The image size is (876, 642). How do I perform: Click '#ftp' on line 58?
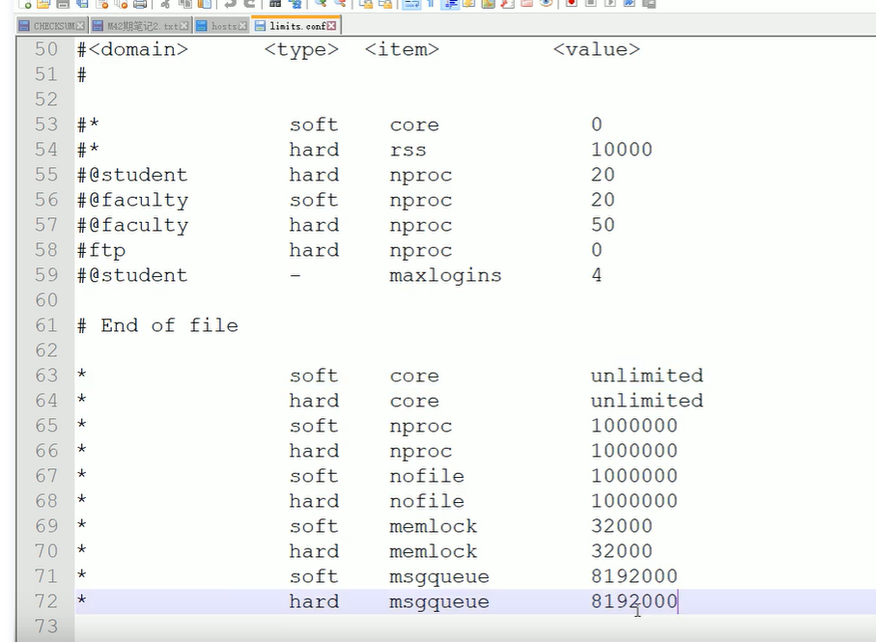click(x=101, y=251)
